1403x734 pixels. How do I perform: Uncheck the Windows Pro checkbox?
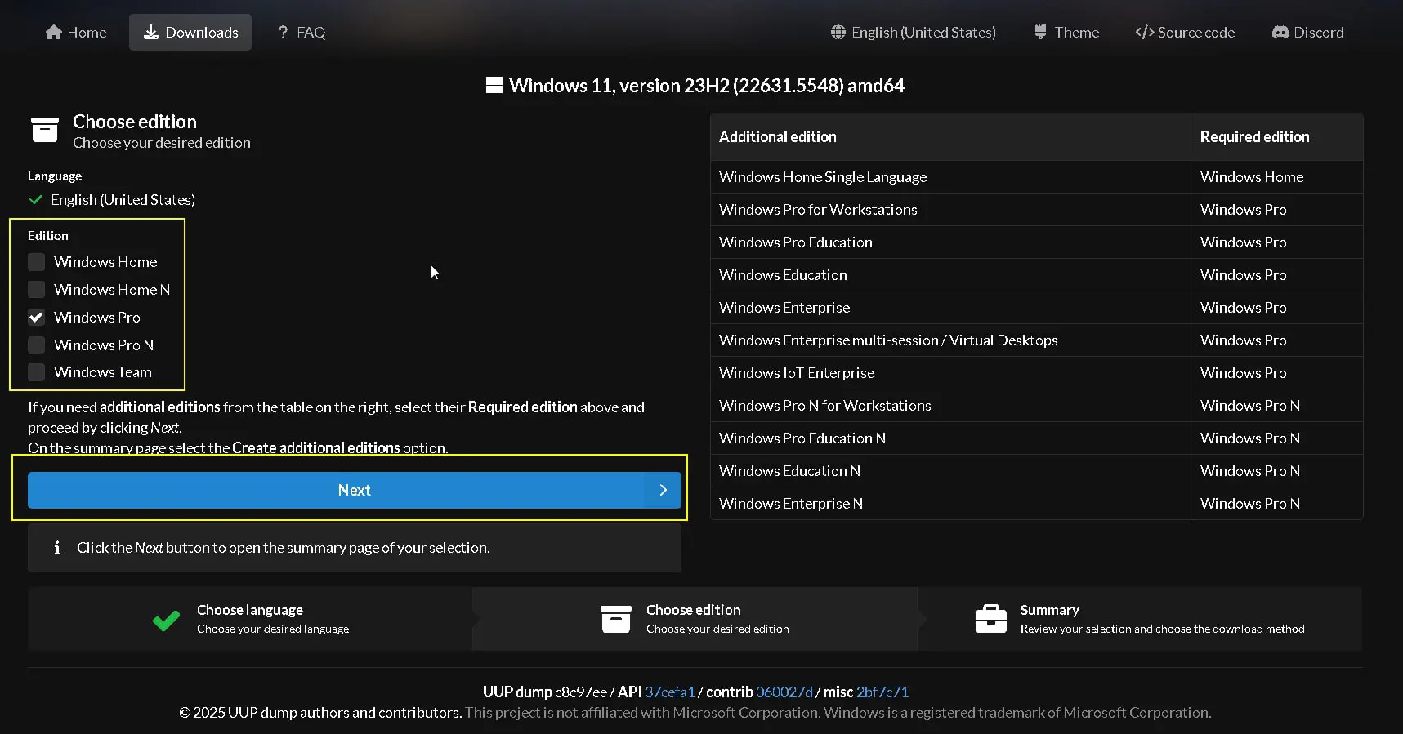pyautogui.click(x=36, y=318)
